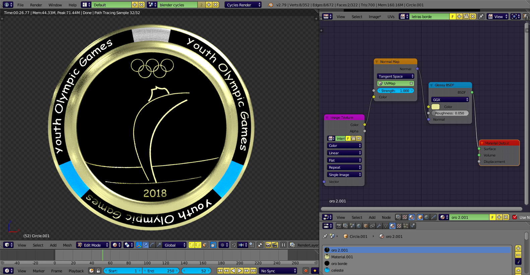Toggle limit selection to visible button
Screen dimensions: 530x275
[213, 245]
